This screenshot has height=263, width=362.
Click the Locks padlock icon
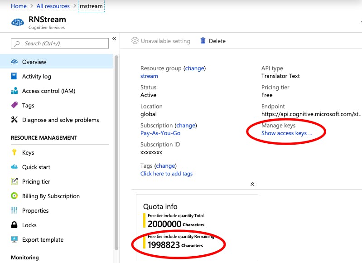click(x=14, y=225)
